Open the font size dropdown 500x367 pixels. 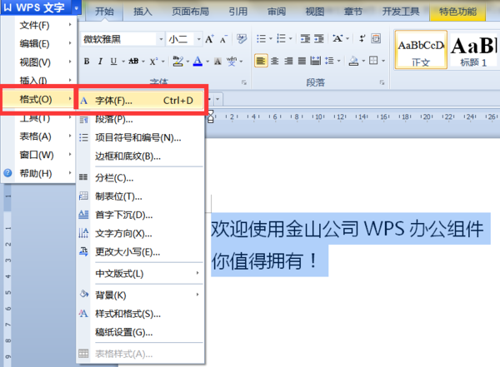[x=199, y=39]
